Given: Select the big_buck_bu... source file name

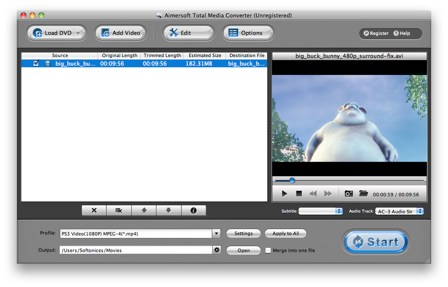Looking at the screenshot, I should (x=75, y=63).
